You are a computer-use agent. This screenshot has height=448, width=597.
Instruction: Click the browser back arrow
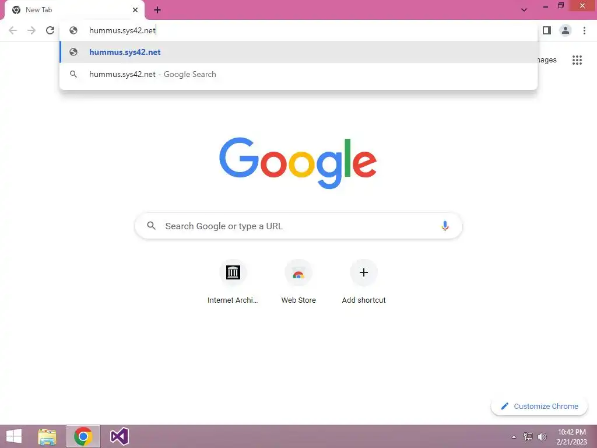coord(13,30)
